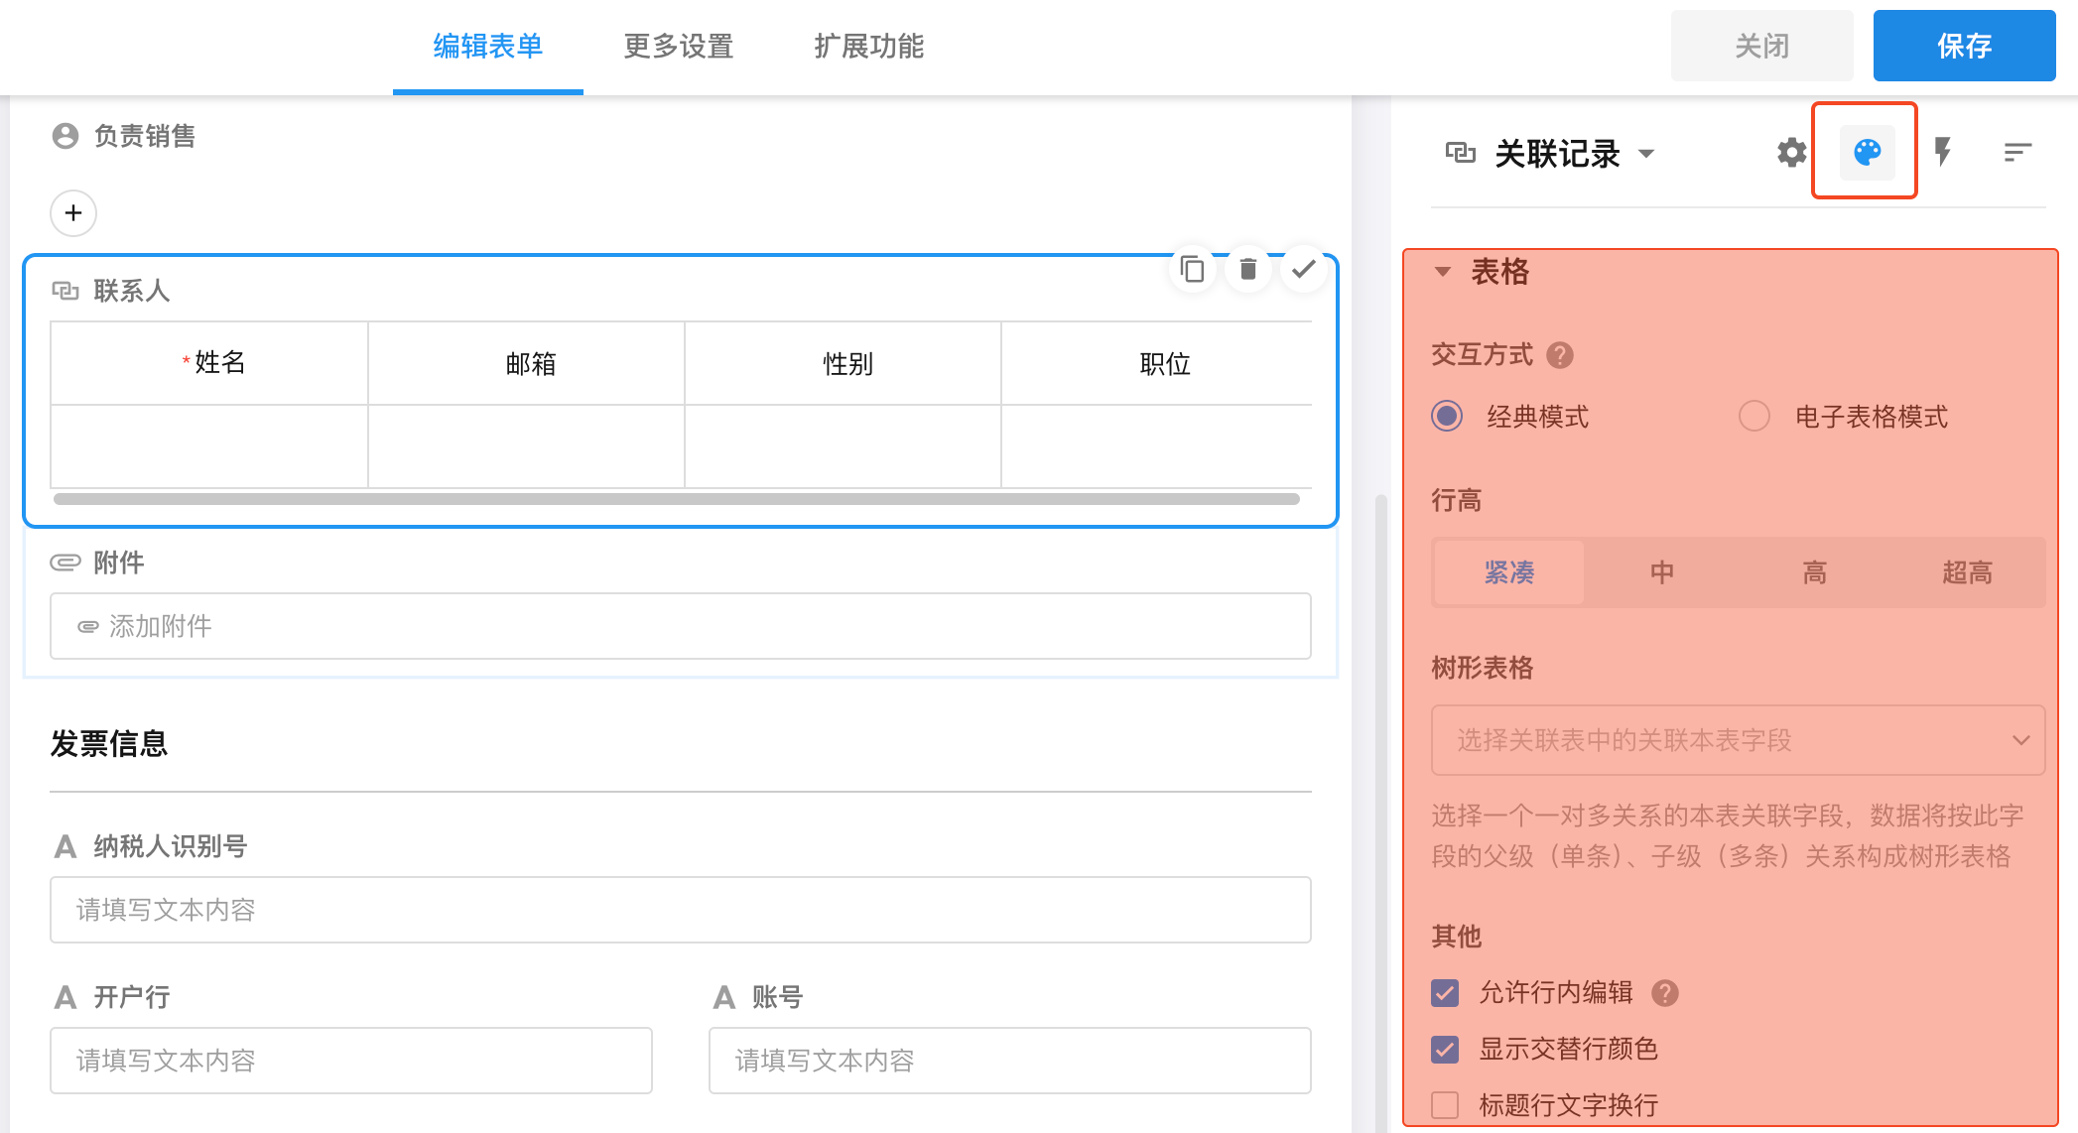Open the 扩展功能 tab
This screenshot has height=1133, width=2078.
pos(868,47)
